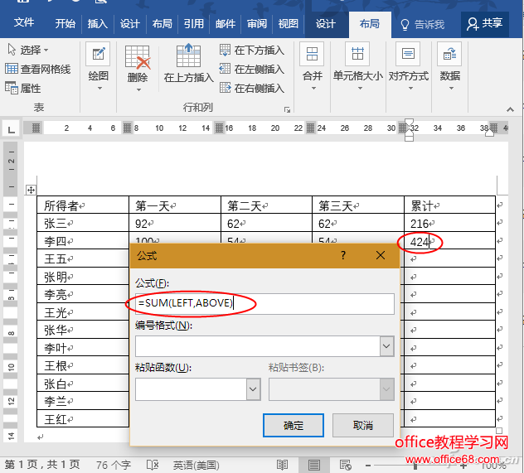Click the 累计 header cell

tap(449, 205)
